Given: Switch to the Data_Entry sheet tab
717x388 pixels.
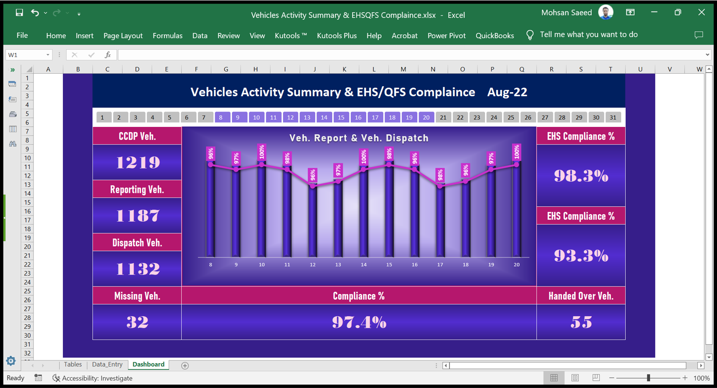Looking at the screenshot, I should click(x=107, y=365).
